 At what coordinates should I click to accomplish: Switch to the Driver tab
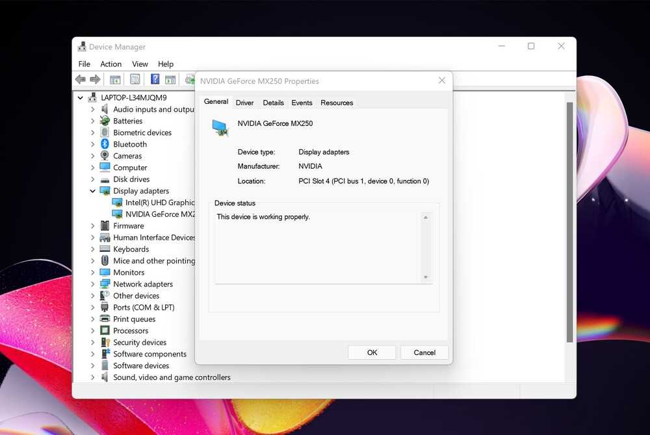pos(244,103)
